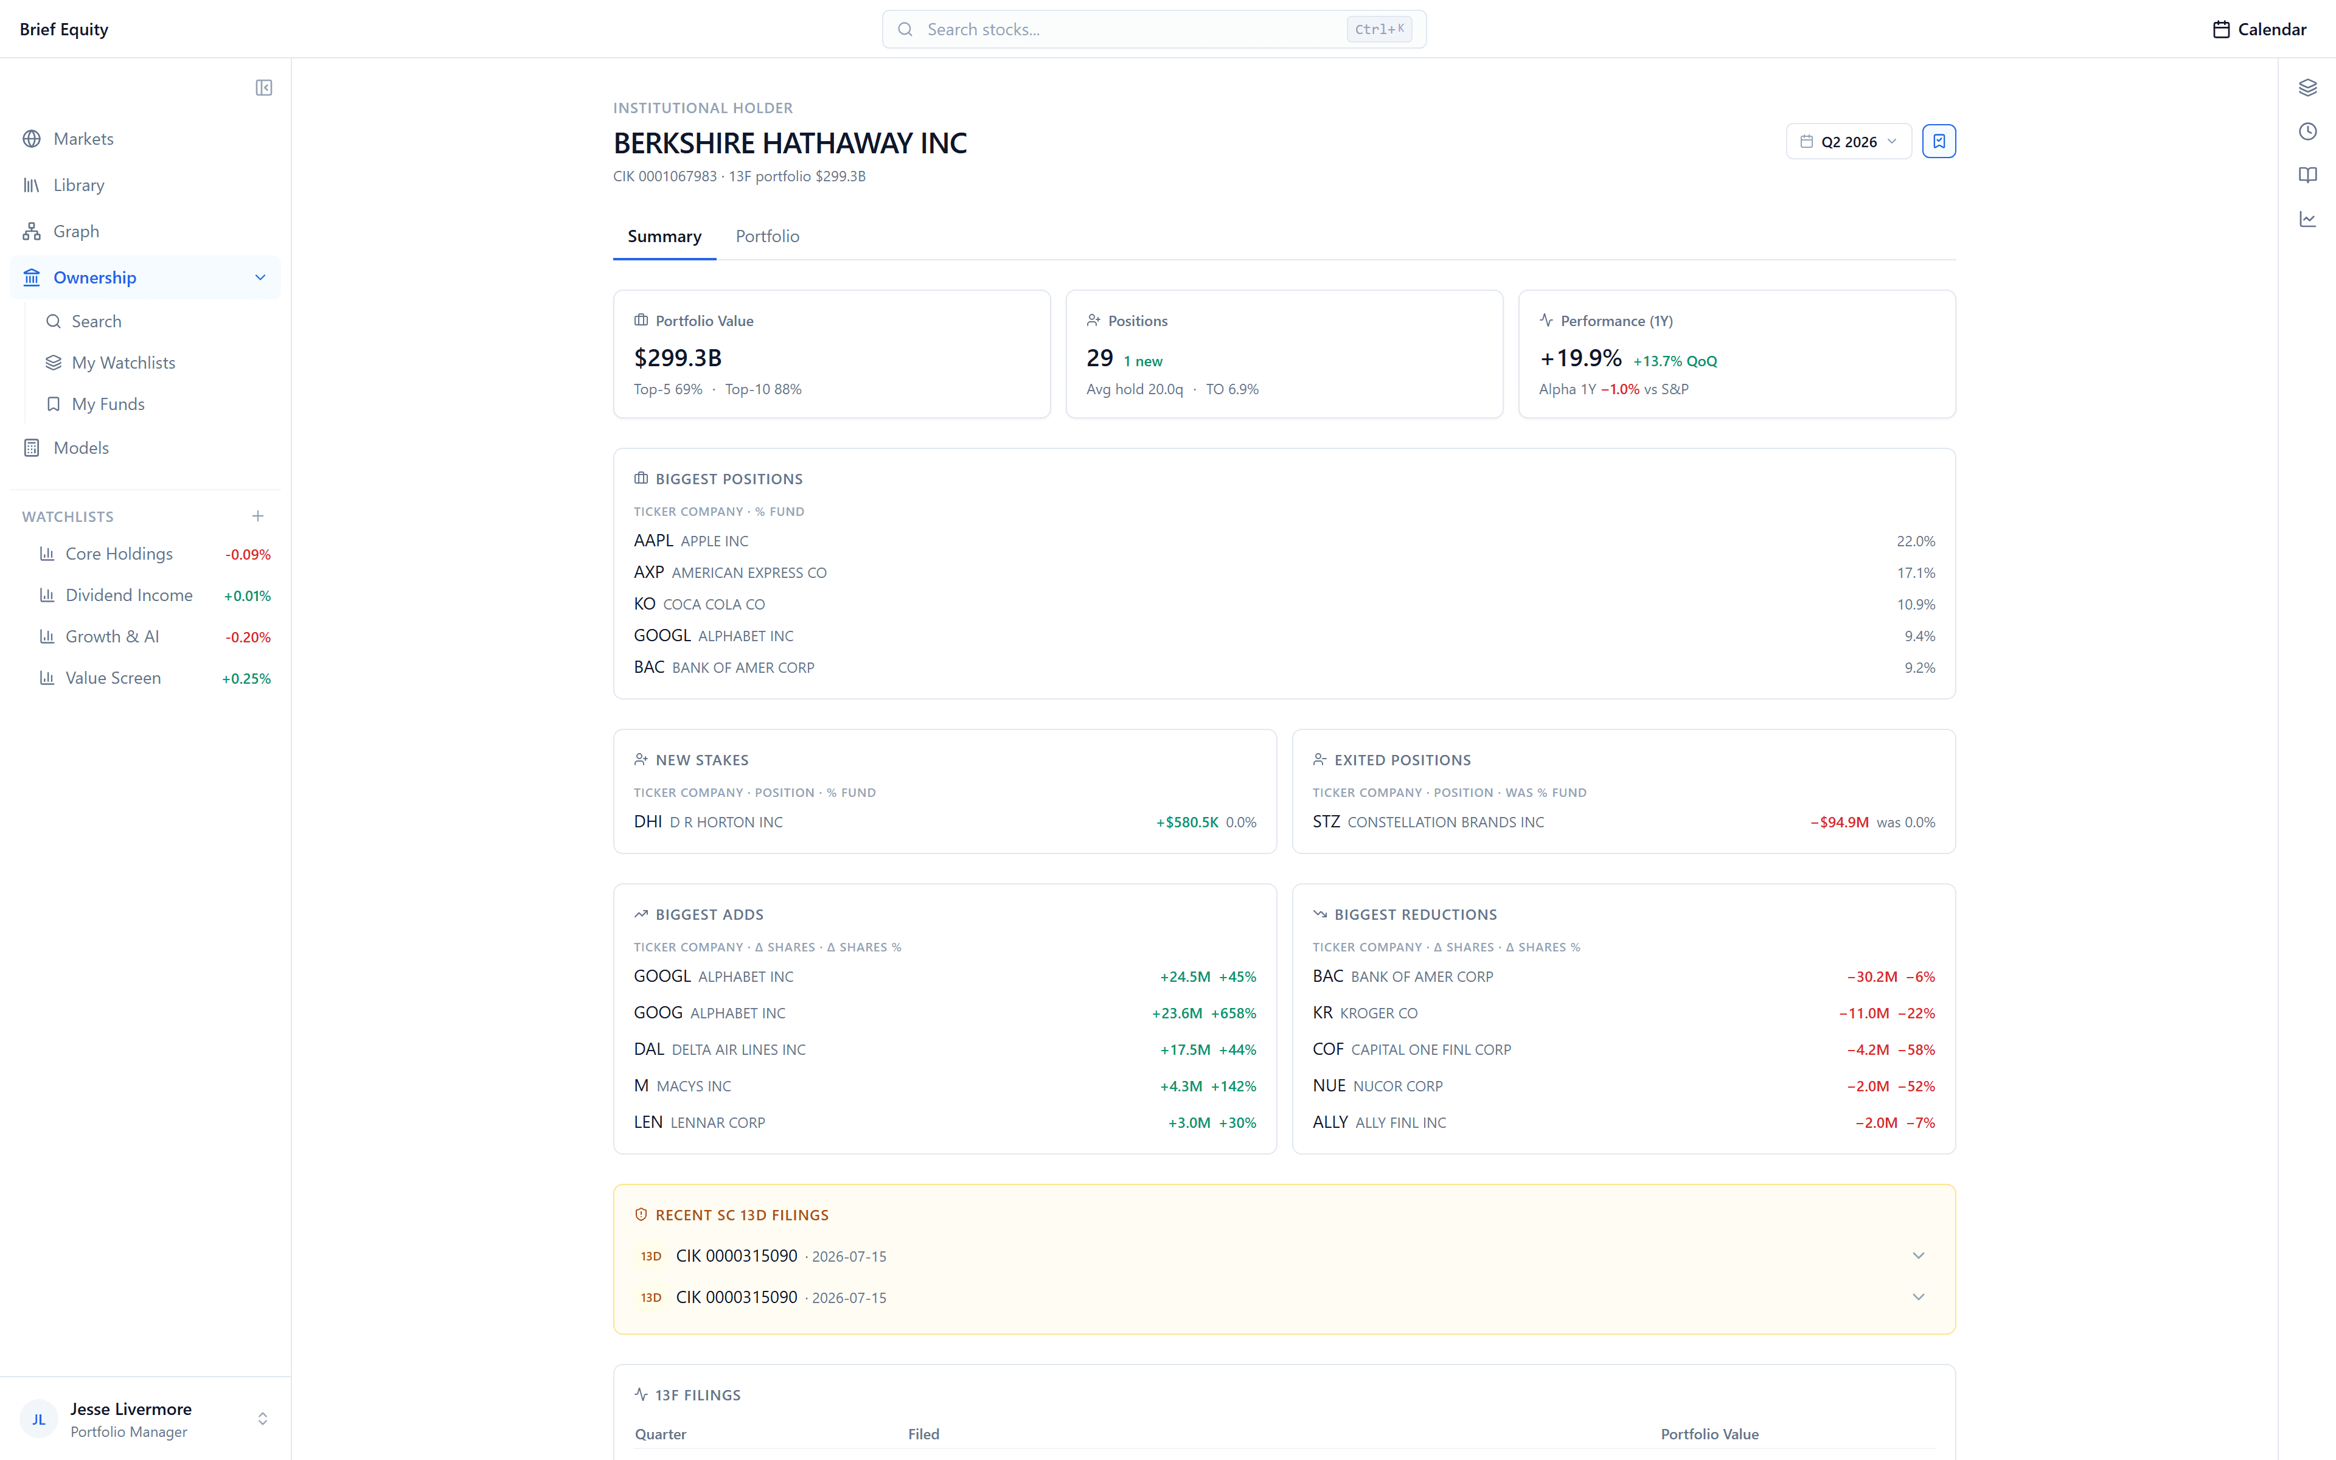2336x1460 pixels.
Task: Collapse the sidebar panel icon
Action: [x=263, y=88]
